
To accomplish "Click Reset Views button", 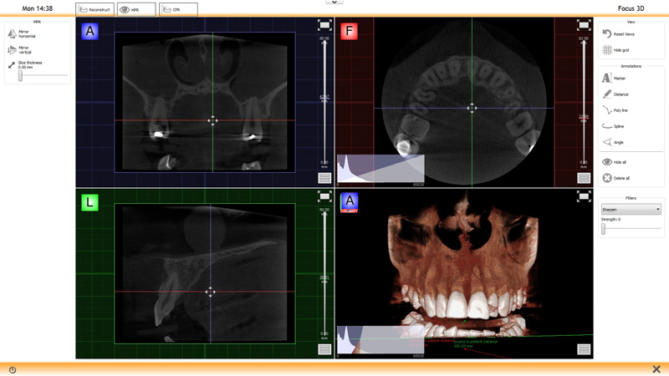I will [607, 34].
